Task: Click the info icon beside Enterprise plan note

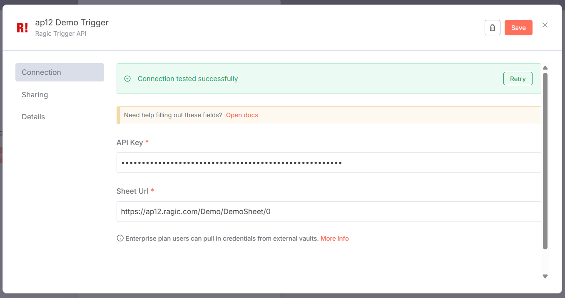Action: pos(120,238)
